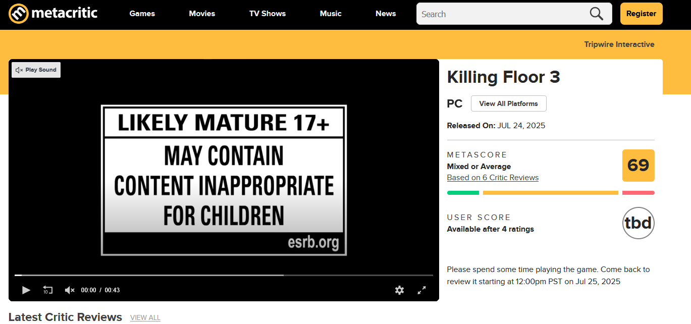
Task: Open the News menu
Action: coord(386,14)
